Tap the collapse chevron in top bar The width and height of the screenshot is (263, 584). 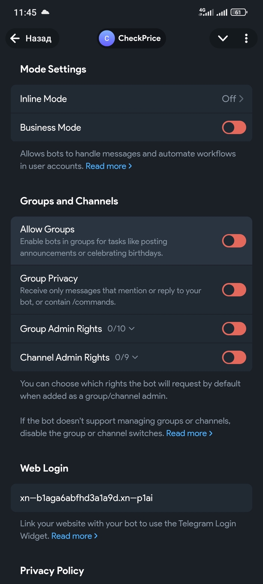(223, 38)
